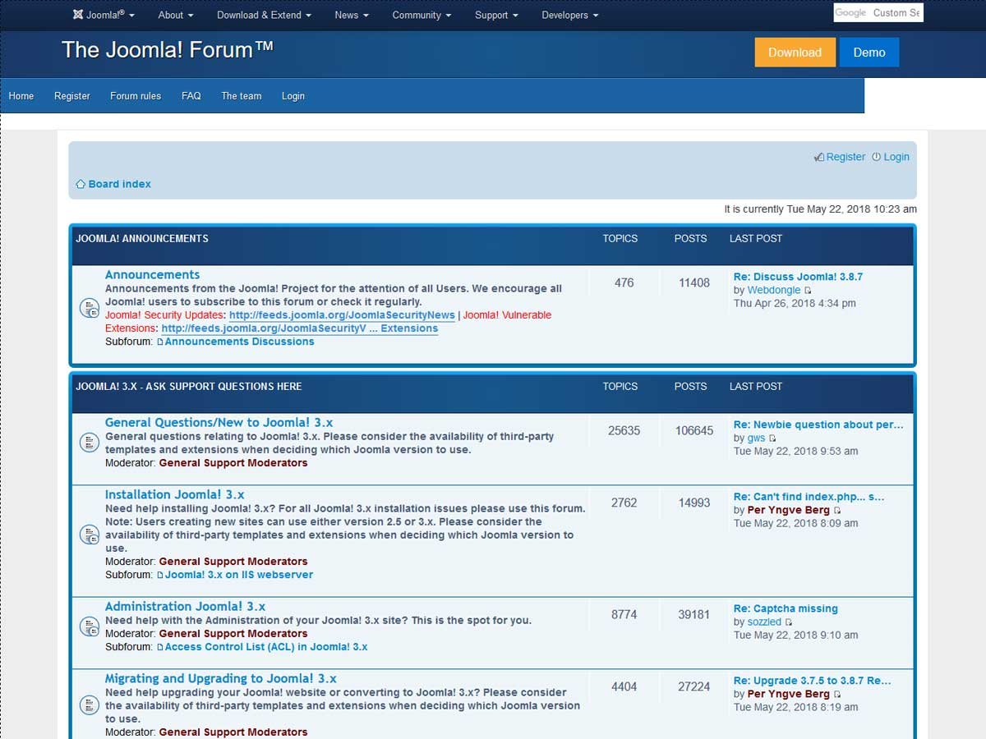986x739 pixels.
Task: Click the subforum icon beside Announcements Discussions
Action: [160, 342]
